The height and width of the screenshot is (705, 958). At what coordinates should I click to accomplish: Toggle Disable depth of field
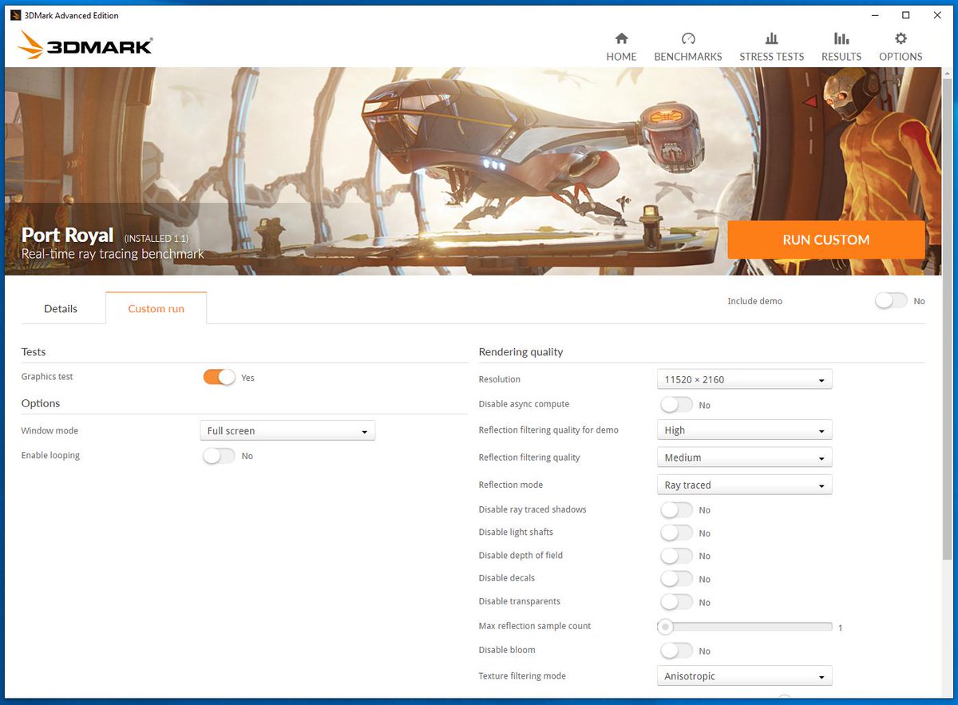(x=677, y=556)
